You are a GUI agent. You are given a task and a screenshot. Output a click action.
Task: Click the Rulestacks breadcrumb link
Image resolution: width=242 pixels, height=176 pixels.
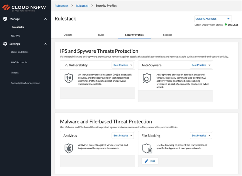point(61,6)
